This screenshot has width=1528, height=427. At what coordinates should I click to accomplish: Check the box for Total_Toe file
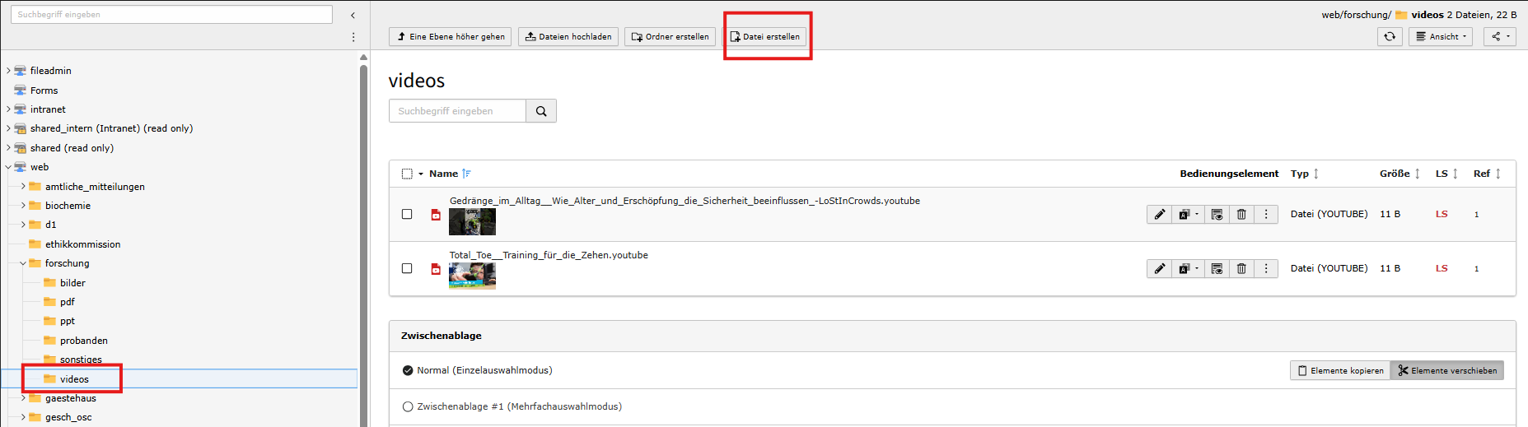(x=407, y=268)
